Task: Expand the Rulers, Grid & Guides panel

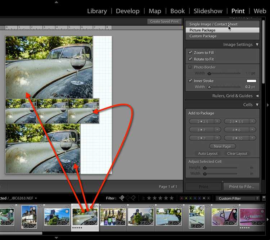Action: (x=257, y=96)
